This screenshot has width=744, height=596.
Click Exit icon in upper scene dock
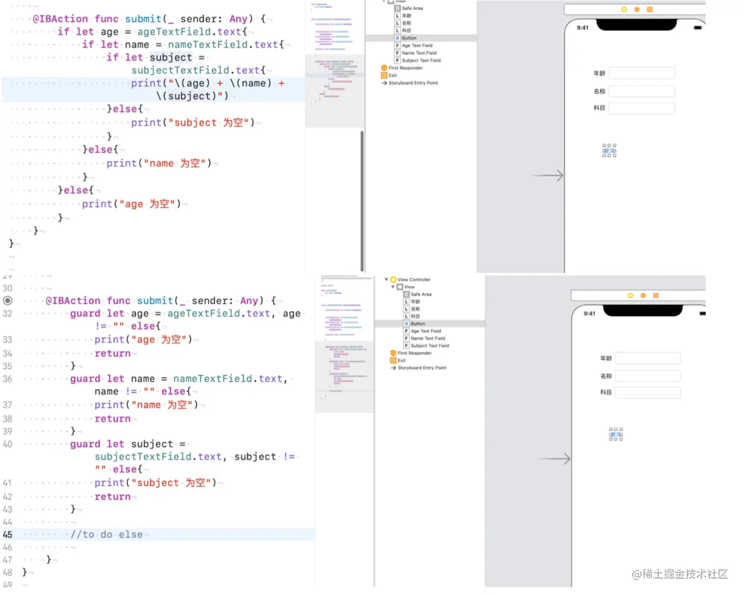(649, 10)
